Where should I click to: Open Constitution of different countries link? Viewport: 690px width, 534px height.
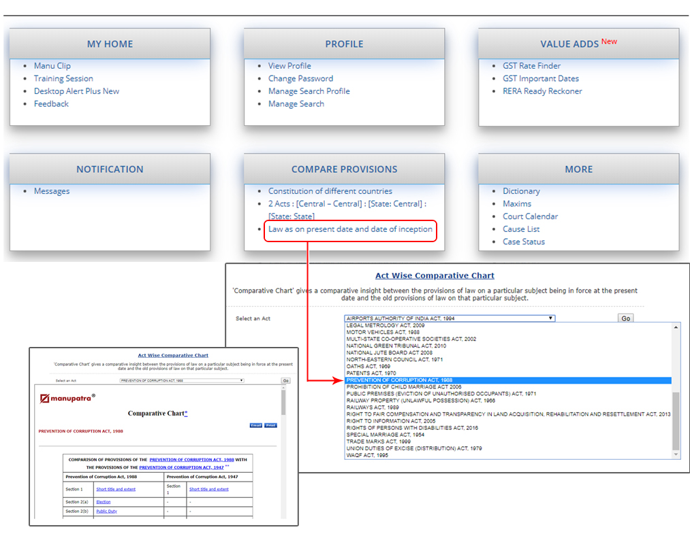(330, 191)
